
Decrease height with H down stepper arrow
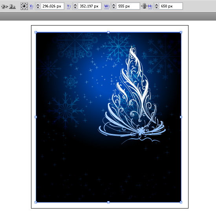point(156,8)
